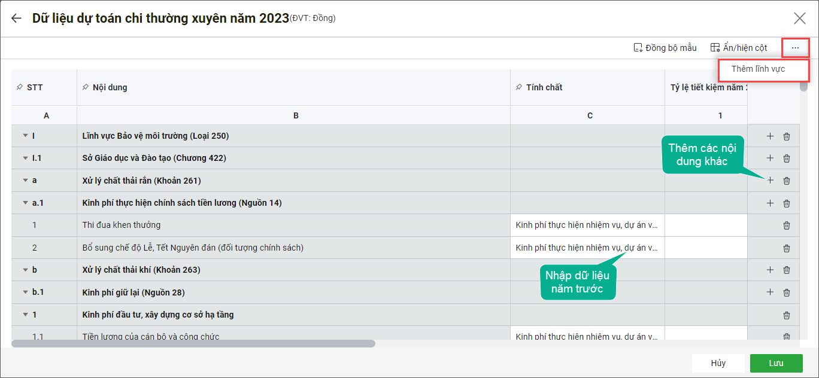Collapse the section I tree row
This screenshot has height=378, width=819.
pyautogui.click(x=25, y=136)
